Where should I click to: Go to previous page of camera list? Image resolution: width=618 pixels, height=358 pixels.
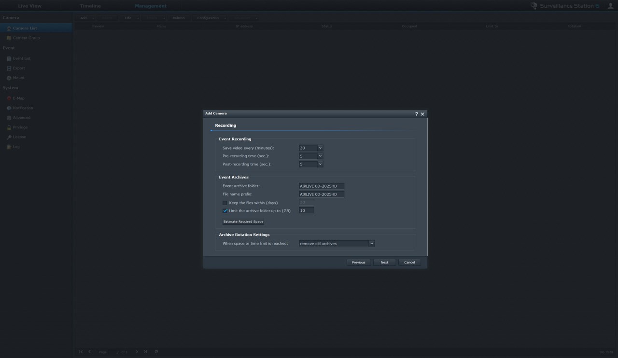click(89, 352)
